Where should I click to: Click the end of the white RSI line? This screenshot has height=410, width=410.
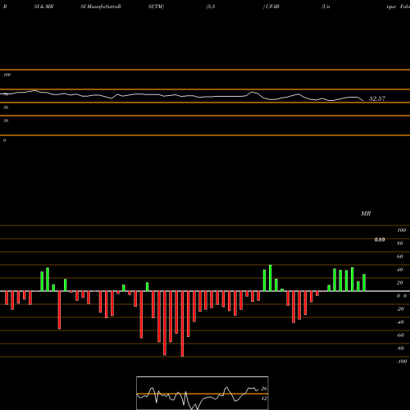pos(363,101)
